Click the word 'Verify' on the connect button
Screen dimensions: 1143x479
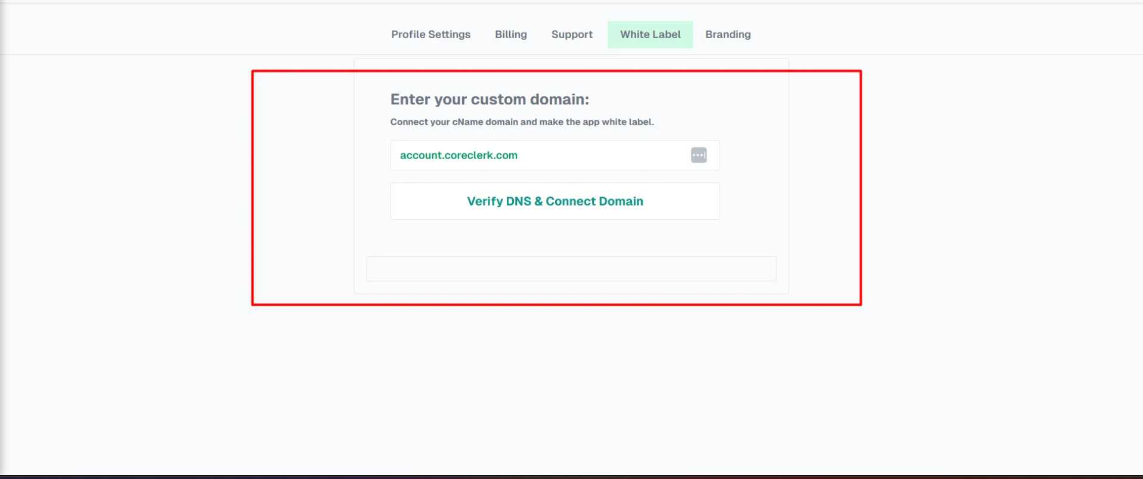[485, 201]
